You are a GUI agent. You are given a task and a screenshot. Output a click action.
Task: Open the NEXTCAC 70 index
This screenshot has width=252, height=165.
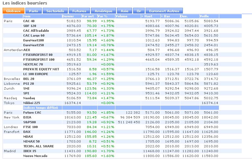coord(33,64)
